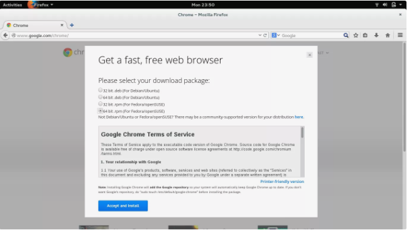
Task: Close the Chrome tab
Action: point(62,25)
